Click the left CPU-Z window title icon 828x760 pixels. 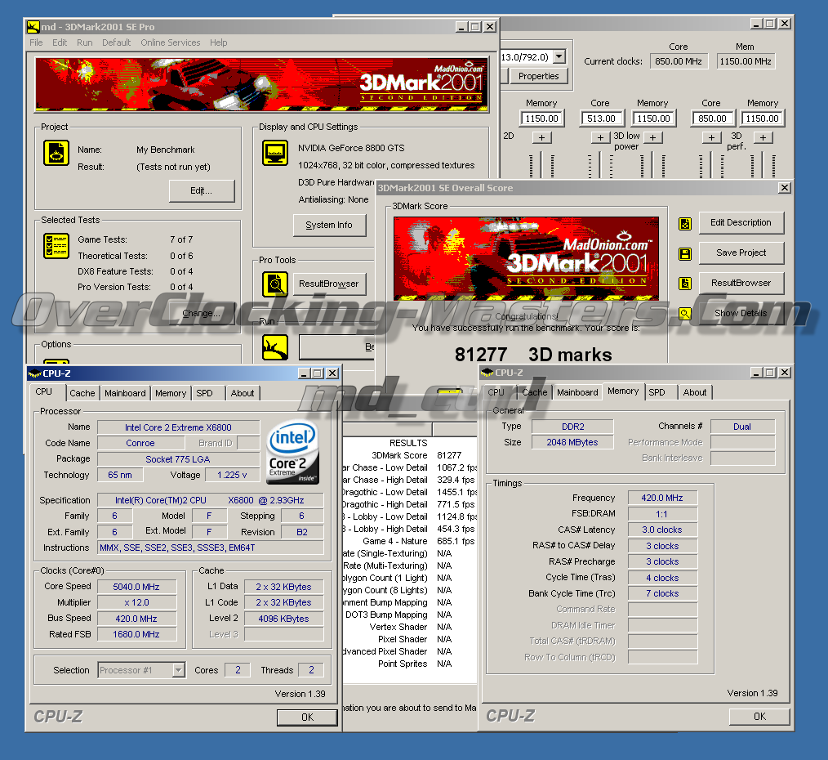[x=35, y=373]
